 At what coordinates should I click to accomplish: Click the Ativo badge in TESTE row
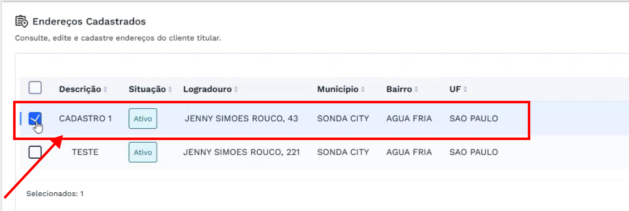pos(143,152)
